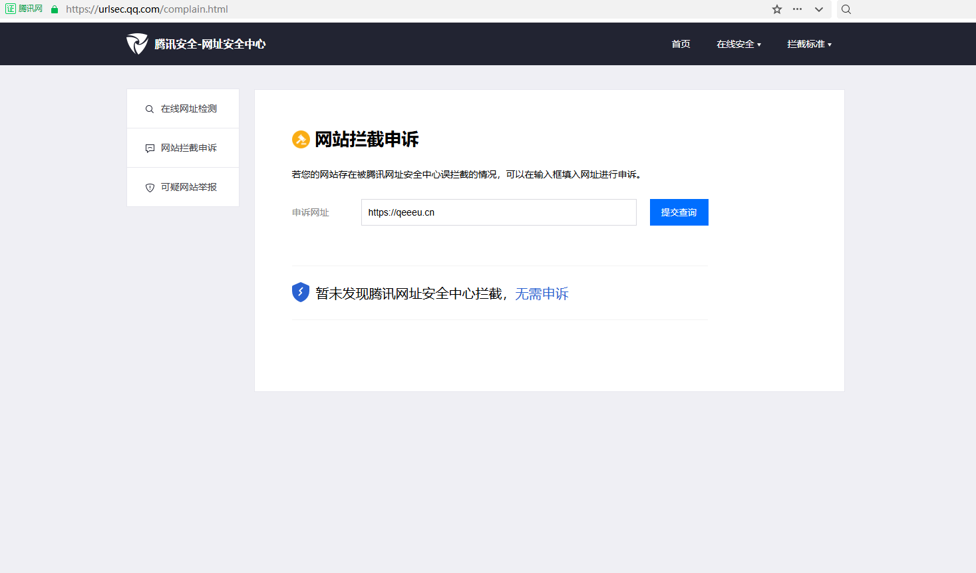976x573 pixels.
Task: Go to 首页 in top navigation
Action: (681, 44)
